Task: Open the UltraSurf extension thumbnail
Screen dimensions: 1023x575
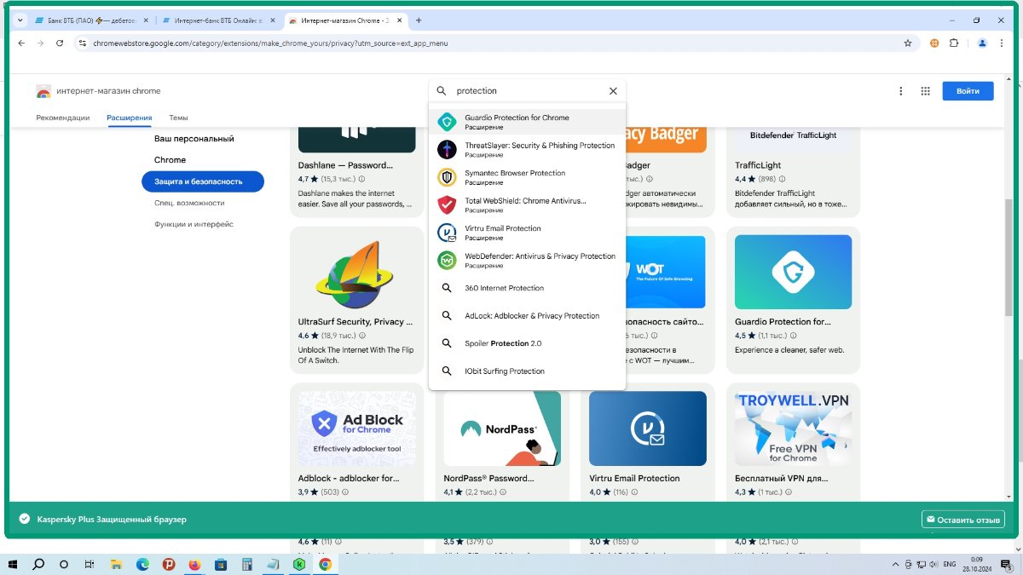Action: tap(356, 272)
